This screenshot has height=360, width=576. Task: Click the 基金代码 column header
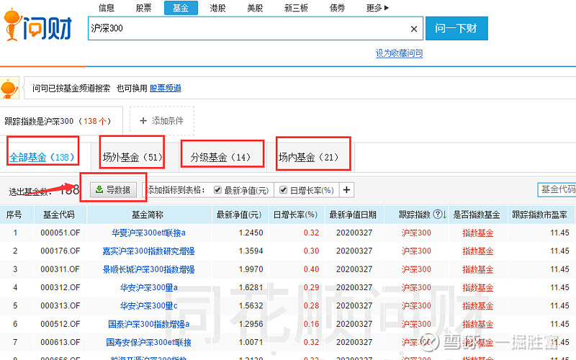[x=59, y=215]
